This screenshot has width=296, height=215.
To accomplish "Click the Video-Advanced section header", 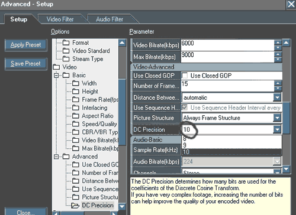I will [x=207, y=67].
